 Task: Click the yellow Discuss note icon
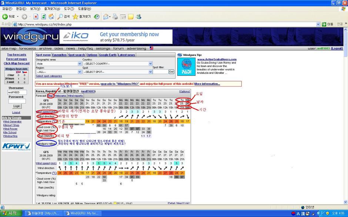click(131, 17)
